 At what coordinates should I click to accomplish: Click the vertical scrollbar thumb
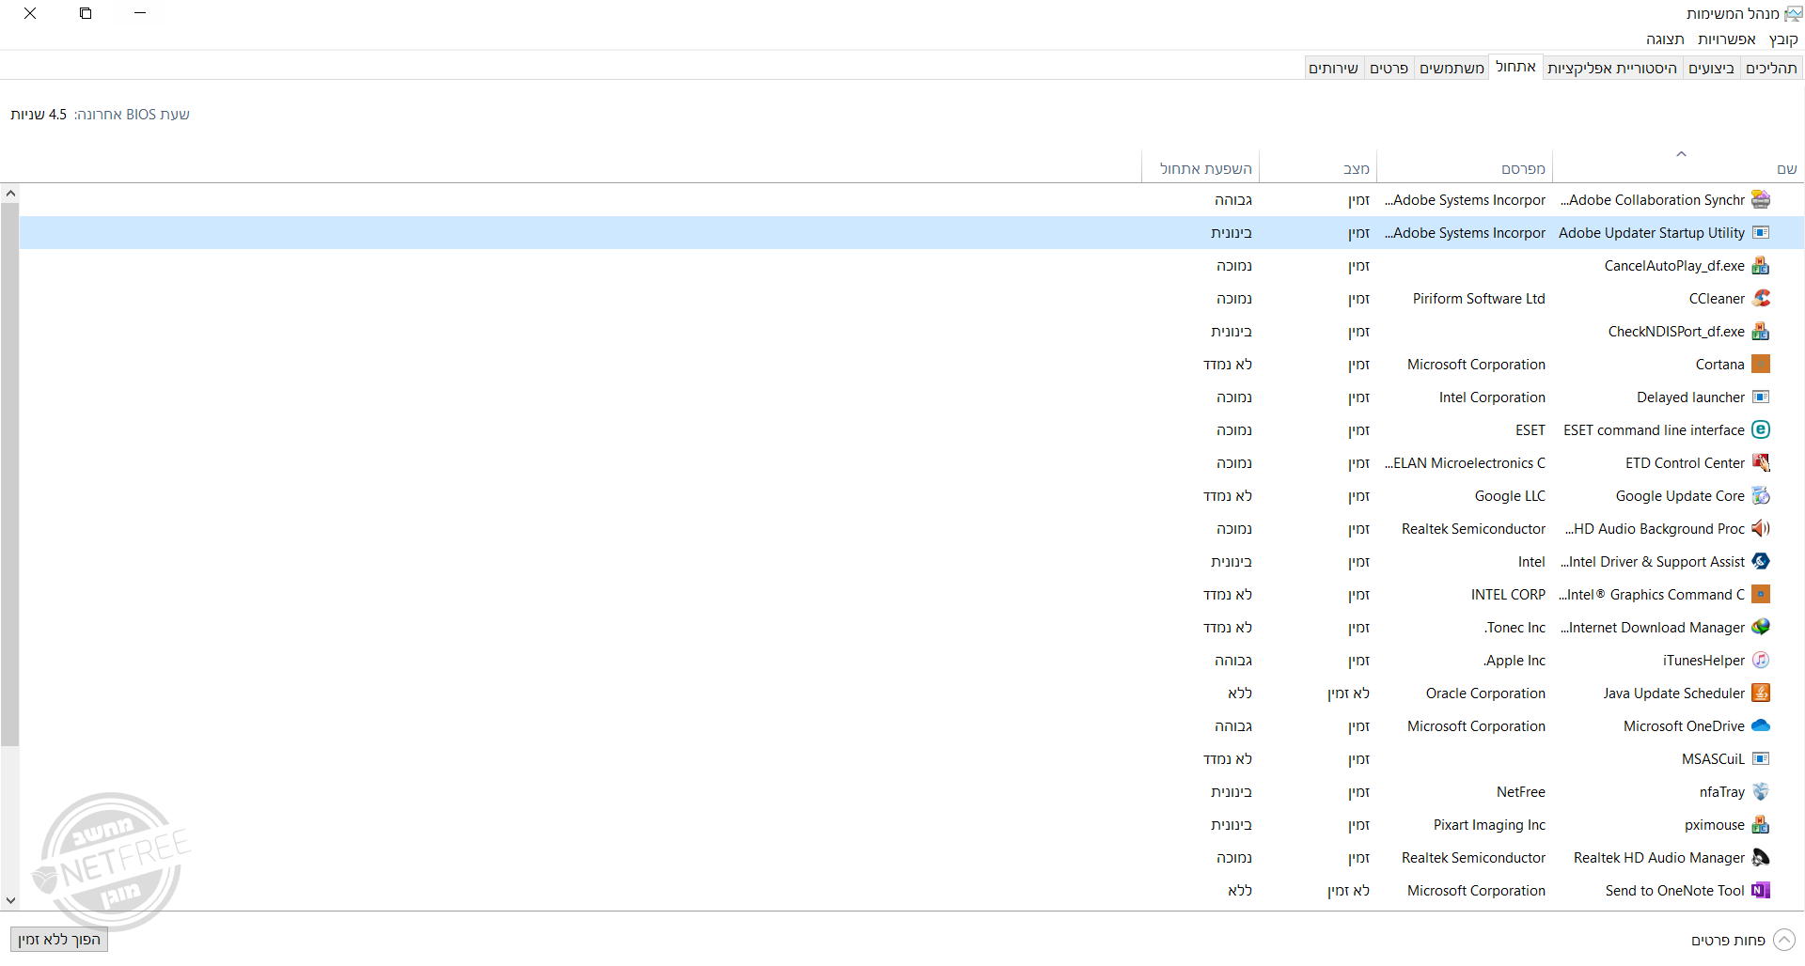click(x=10, y=475)
